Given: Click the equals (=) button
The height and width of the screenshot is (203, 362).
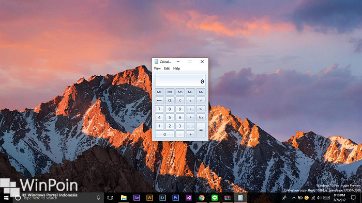Looking at the screenshot, I should 201,130.
